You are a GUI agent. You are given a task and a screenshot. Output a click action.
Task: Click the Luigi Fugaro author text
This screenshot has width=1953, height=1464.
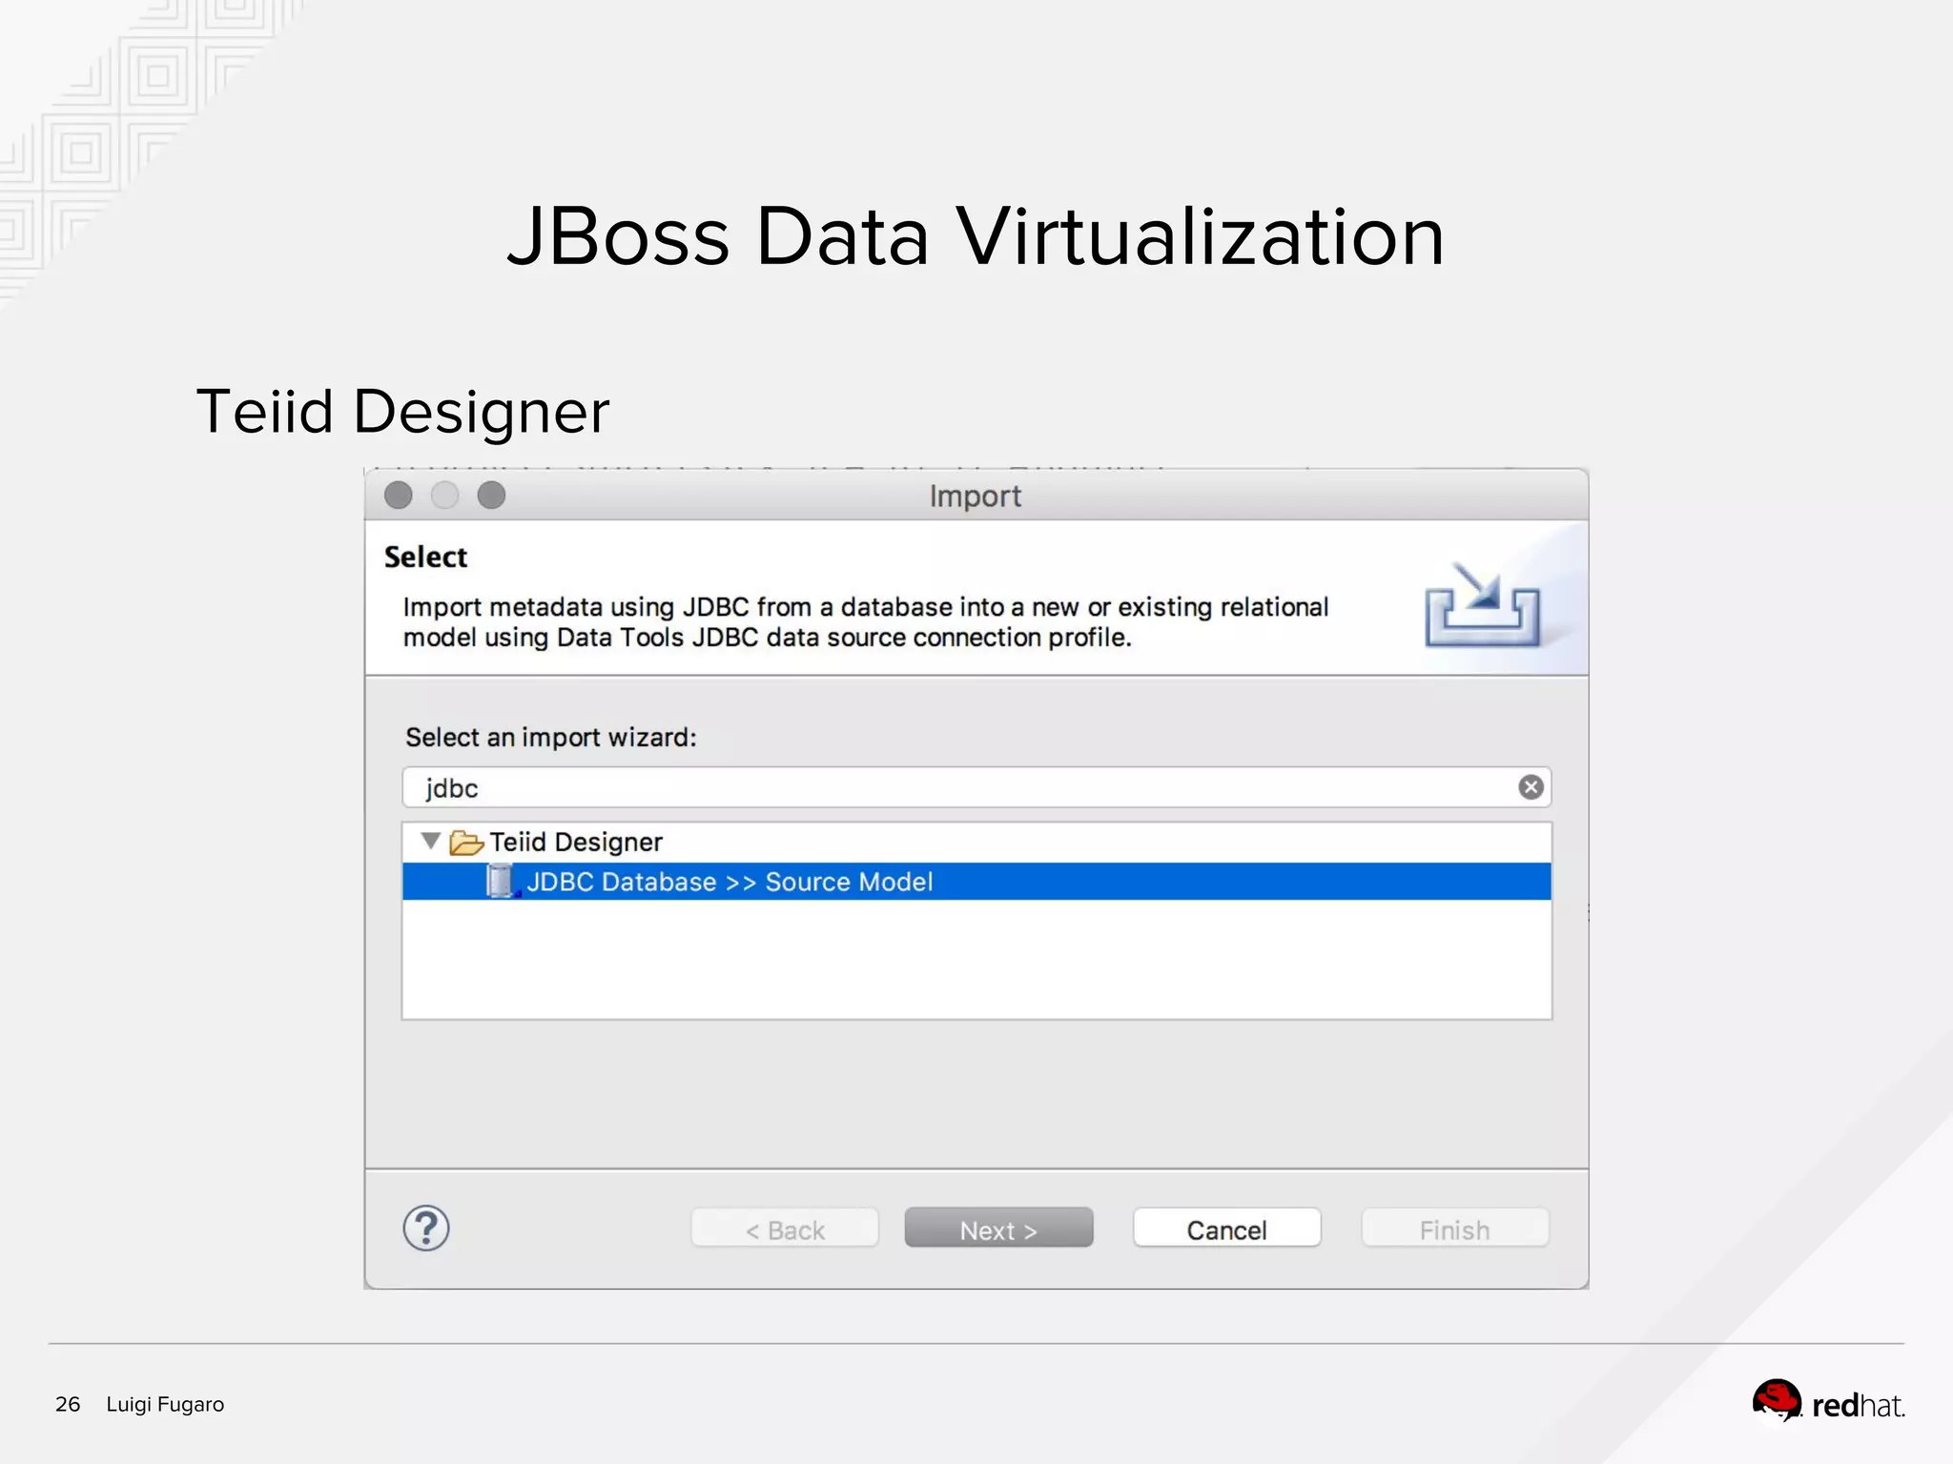pos(165,1404)
